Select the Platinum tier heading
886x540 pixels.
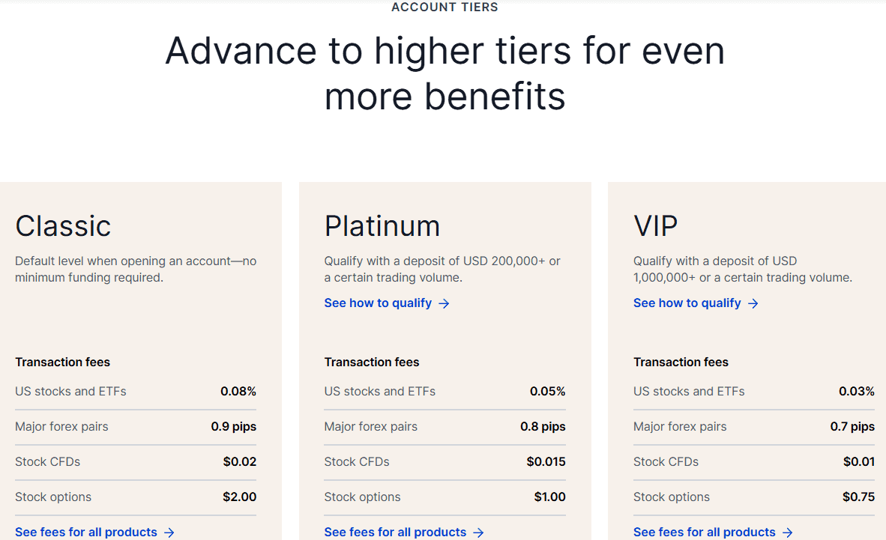pos(382,225)
